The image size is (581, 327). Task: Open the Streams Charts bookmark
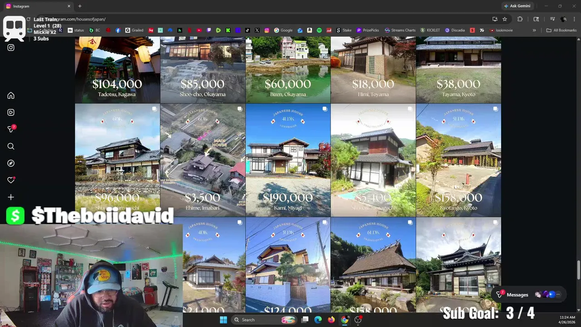(400, 30)
